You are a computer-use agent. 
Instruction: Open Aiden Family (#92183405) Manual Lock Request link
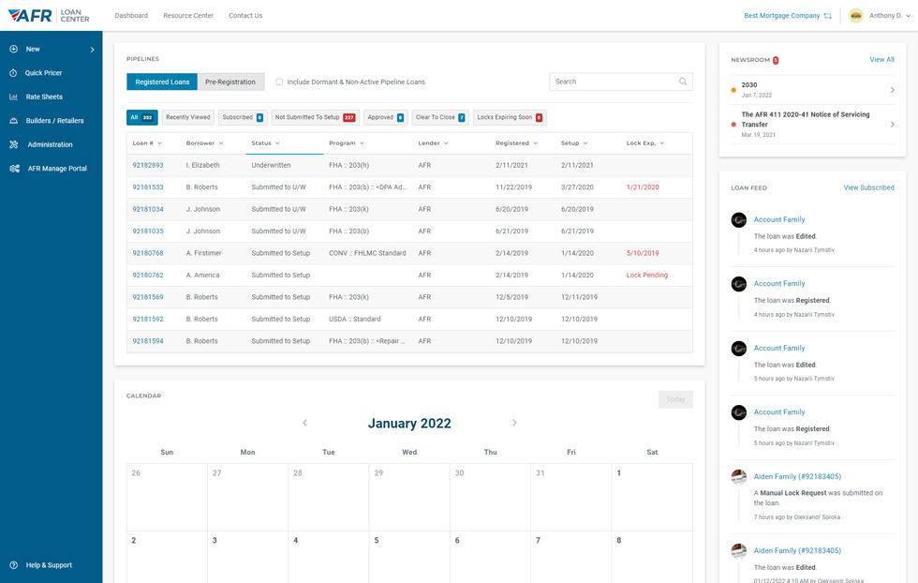[797, 477]
